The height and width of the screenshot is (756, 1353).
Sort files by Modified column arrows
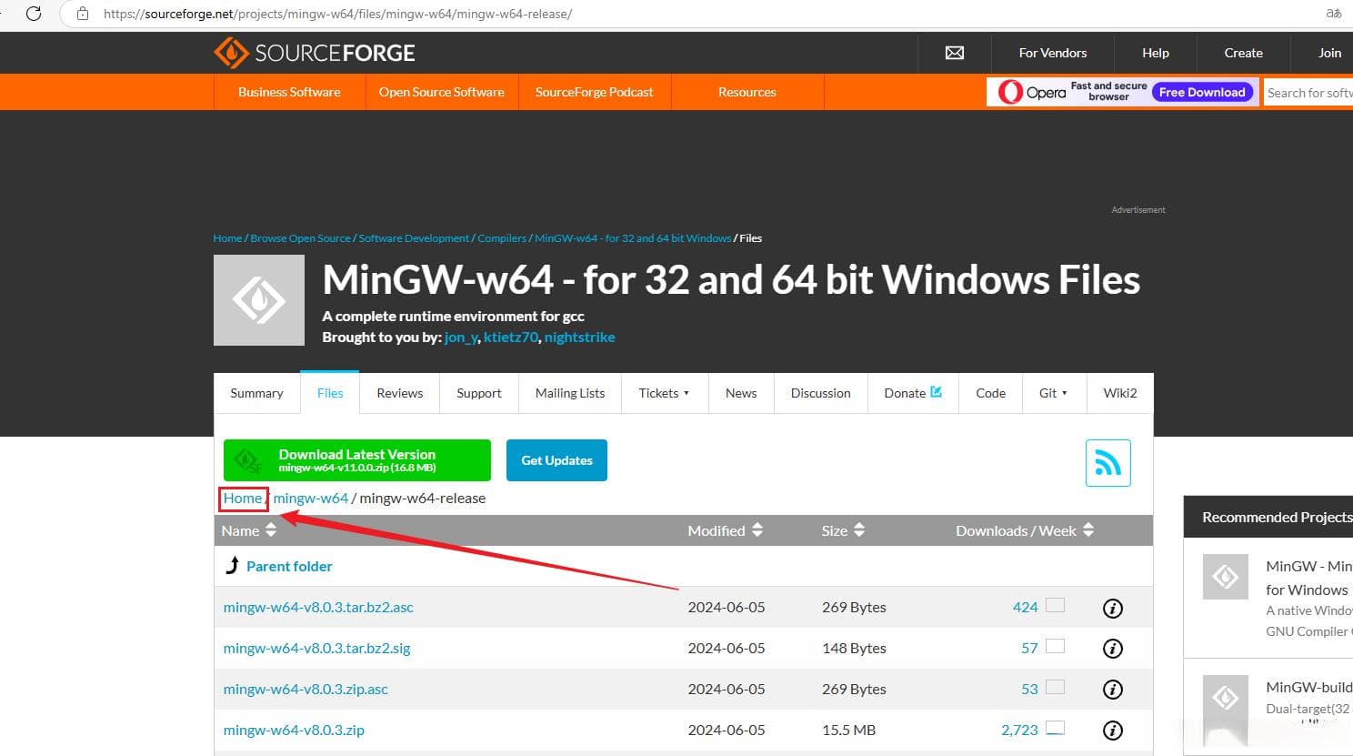pos(757,530)
